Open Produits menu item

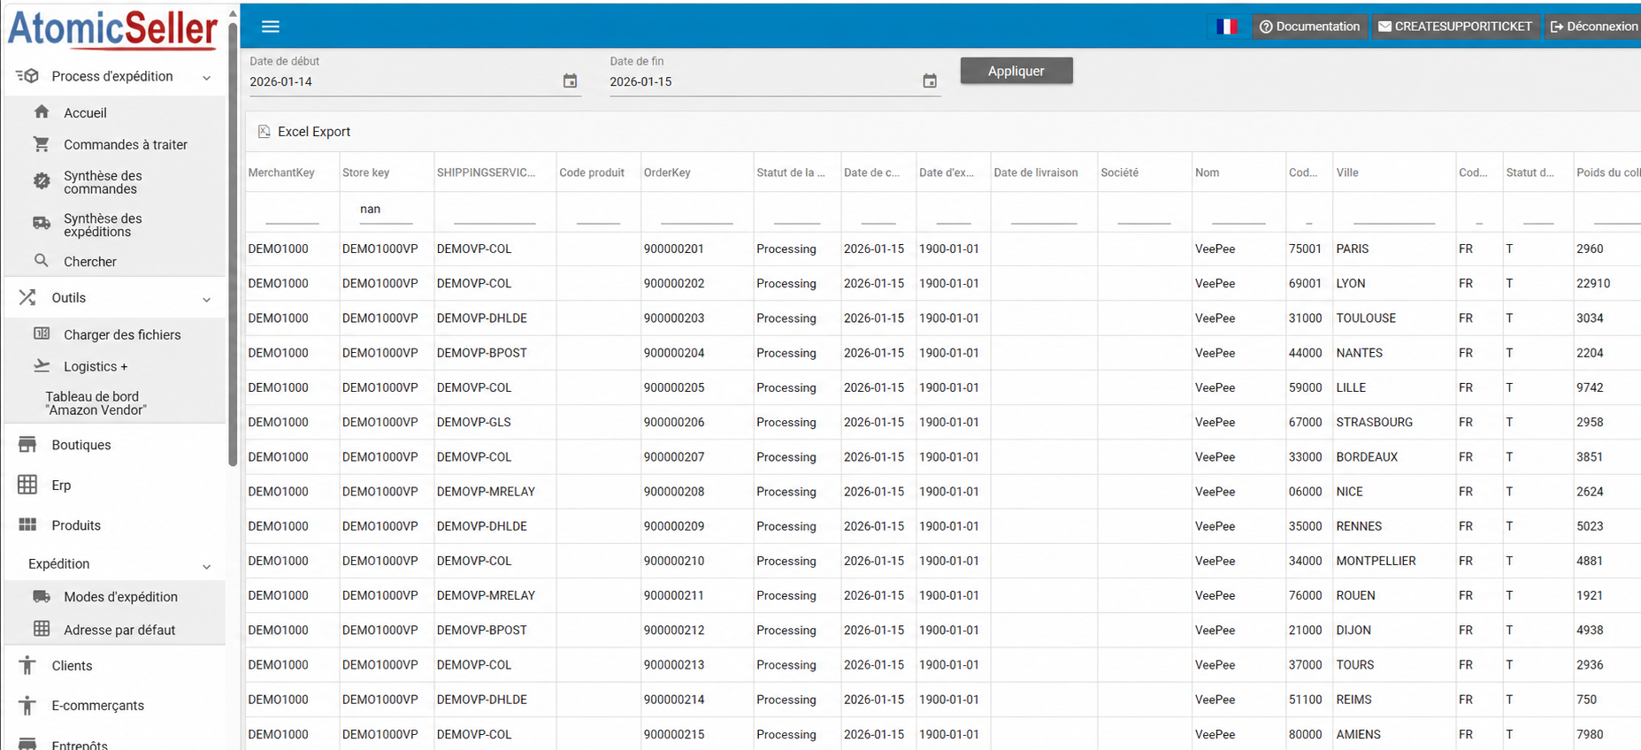click(76, 525)
